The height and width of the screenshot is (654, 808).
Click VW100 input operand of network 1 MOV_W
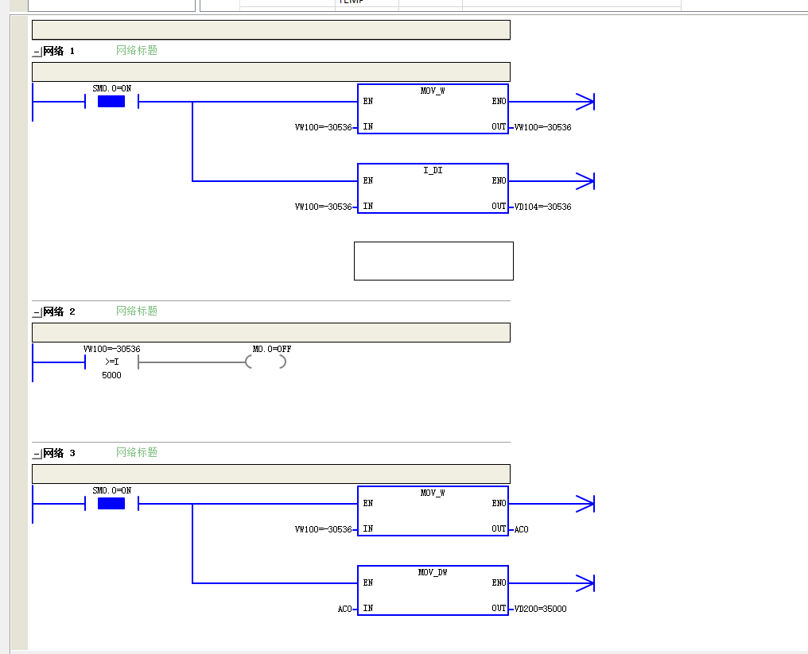[323, 127]
